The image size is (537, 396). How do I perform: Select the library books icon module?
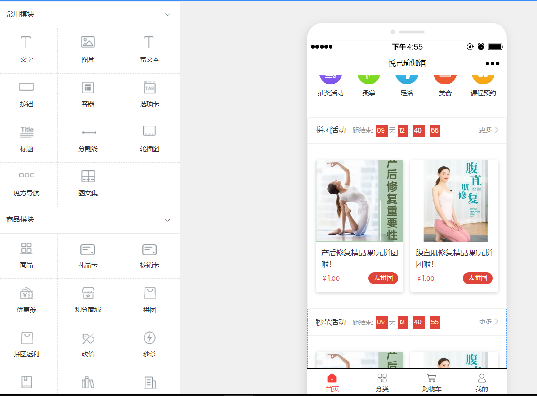88,382
